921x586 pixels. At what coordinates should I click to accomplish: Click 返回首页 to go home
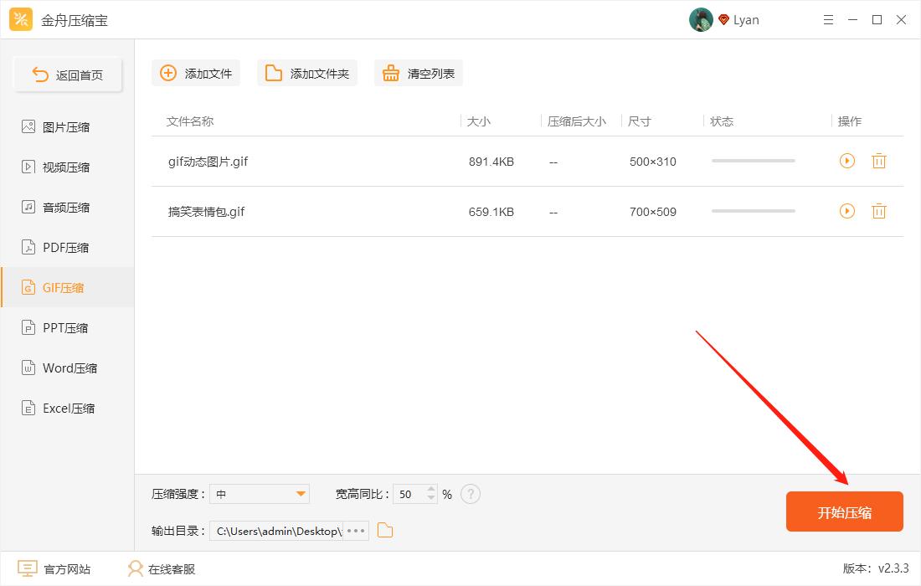(x=67, y=74)
